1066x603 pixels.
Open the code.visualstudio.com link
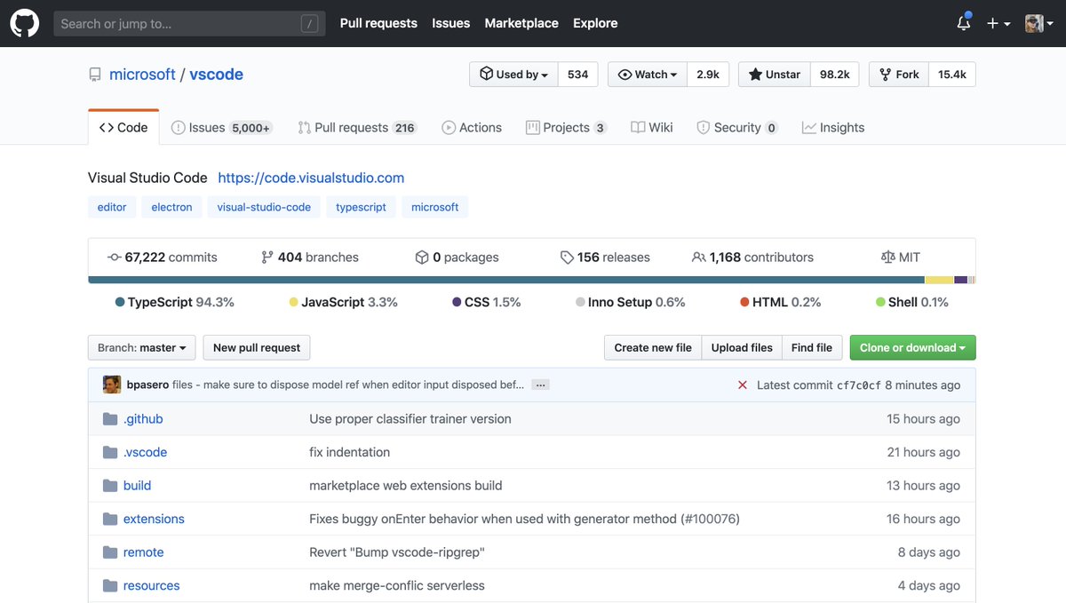click(311, 178)
